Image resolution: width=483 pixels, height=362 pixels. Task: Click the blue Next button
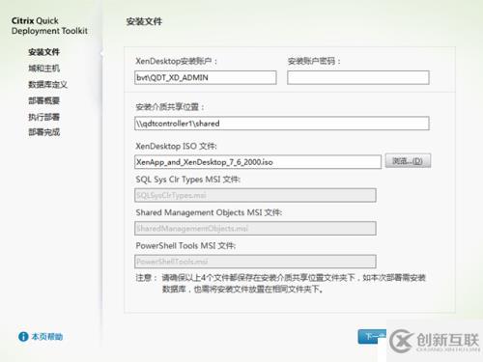[x=372, y=337]
